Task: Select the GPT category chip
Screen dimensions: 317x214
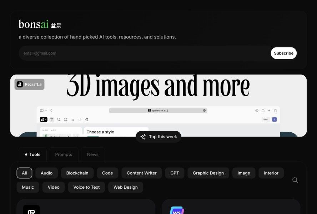Action: point(175,173)
